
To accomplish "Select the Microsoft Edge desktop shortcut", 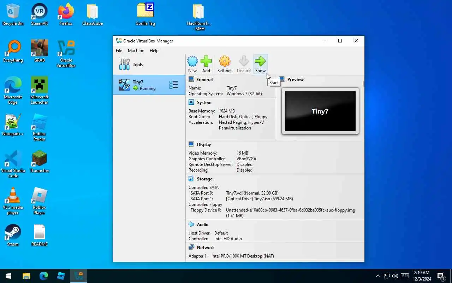I will [x=13, y=91].
